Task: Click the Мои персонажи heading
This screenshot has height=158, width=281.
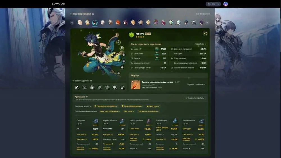Action: (x=82, y=14)
